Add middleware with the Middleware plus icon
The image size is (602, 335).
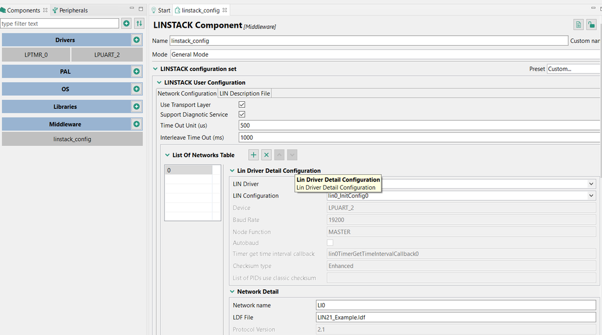[x=136, y=124]
